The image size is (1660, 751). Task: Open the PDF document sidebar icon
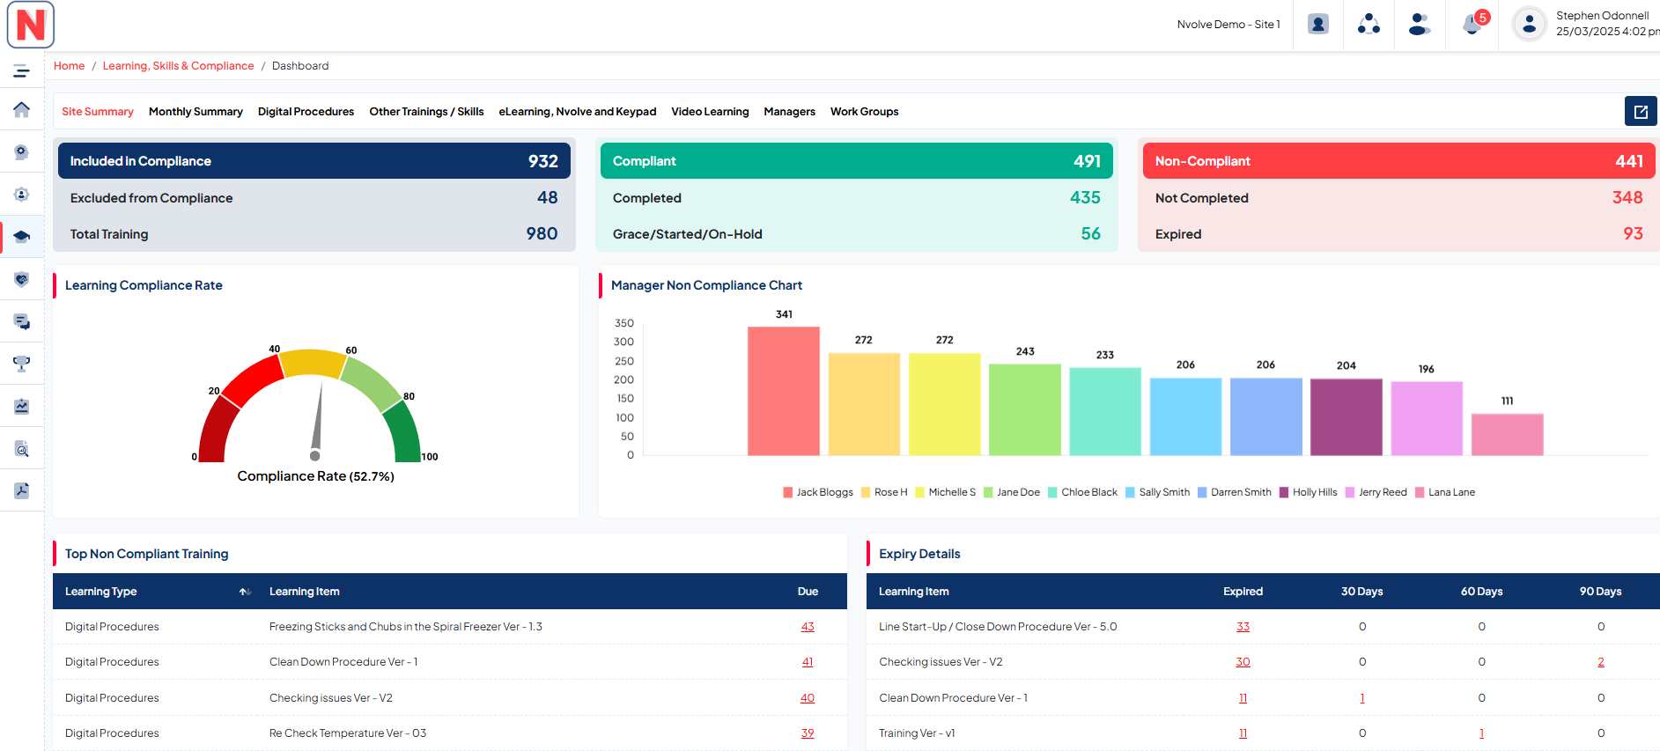22,490
